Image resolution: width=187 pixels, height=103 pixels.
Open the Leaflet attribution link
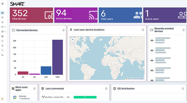click(x=129, y=79)
